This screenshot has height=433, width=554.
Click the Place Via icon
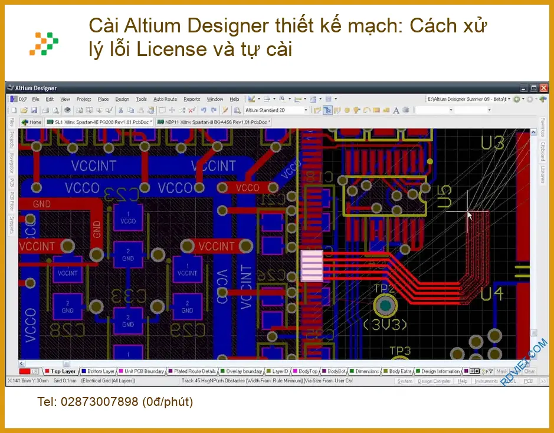pyautogui.click(x=356, y=110)
